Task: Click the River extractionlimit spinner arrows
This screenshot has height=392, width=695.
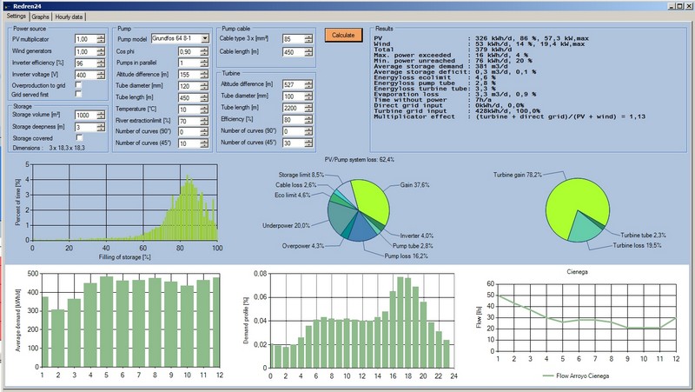Action: 204,121
